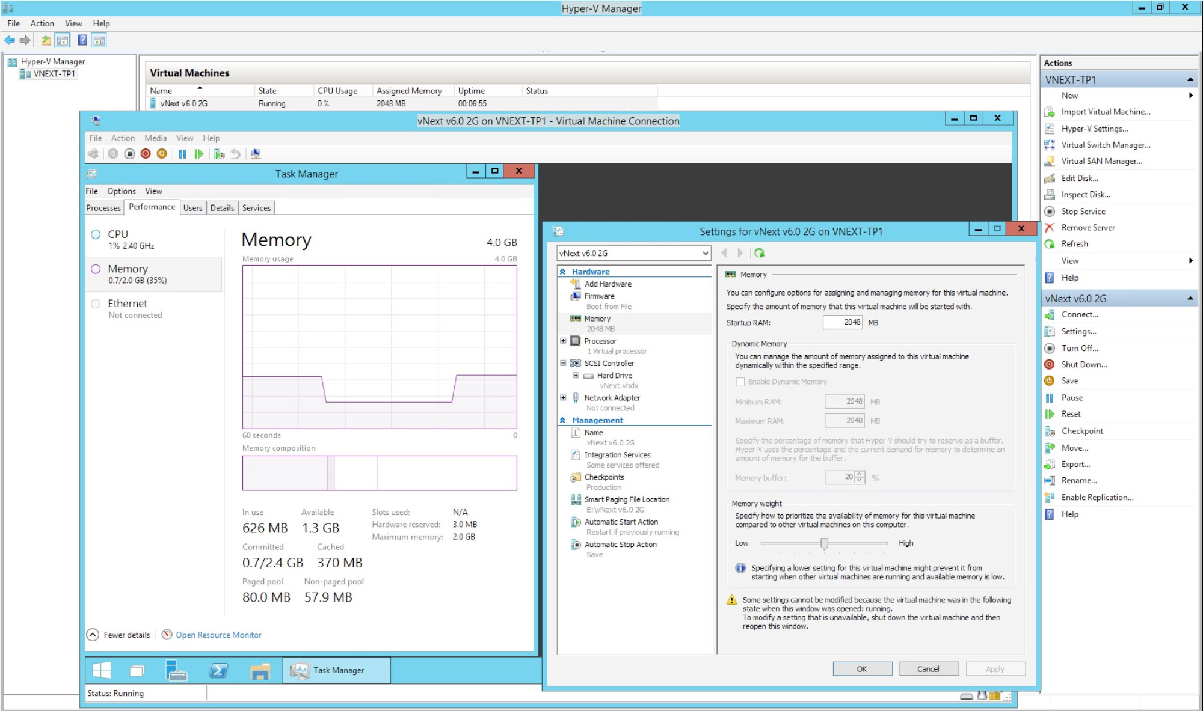Collapse the VNEXT-TP1 actions group
The width and height of the screenshot is (1203, 711).
coord(1190,80)
